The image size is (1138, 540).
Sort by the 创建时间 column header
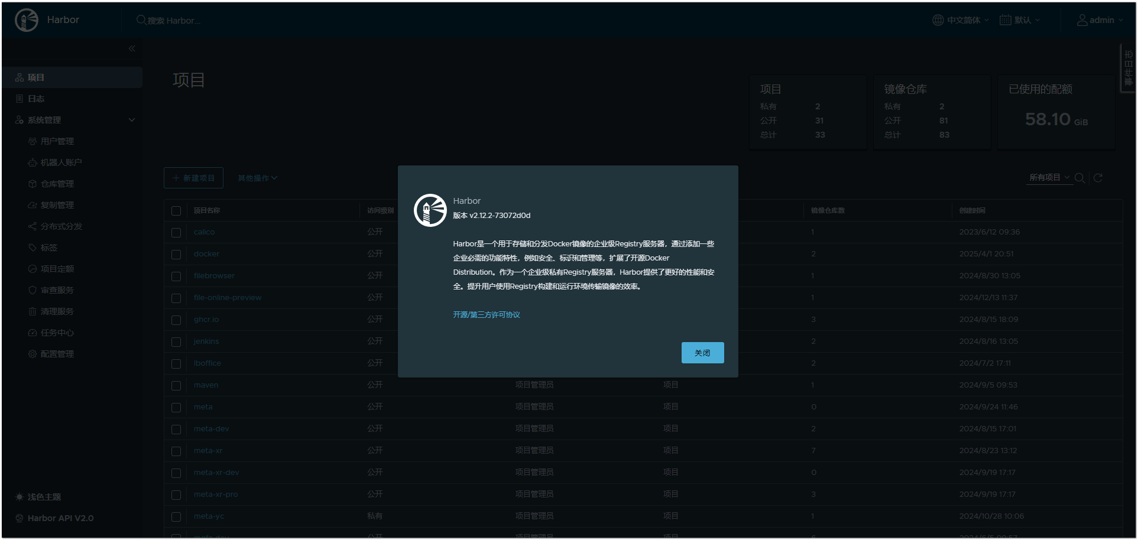pyautogui.click(x=972, y=210)
